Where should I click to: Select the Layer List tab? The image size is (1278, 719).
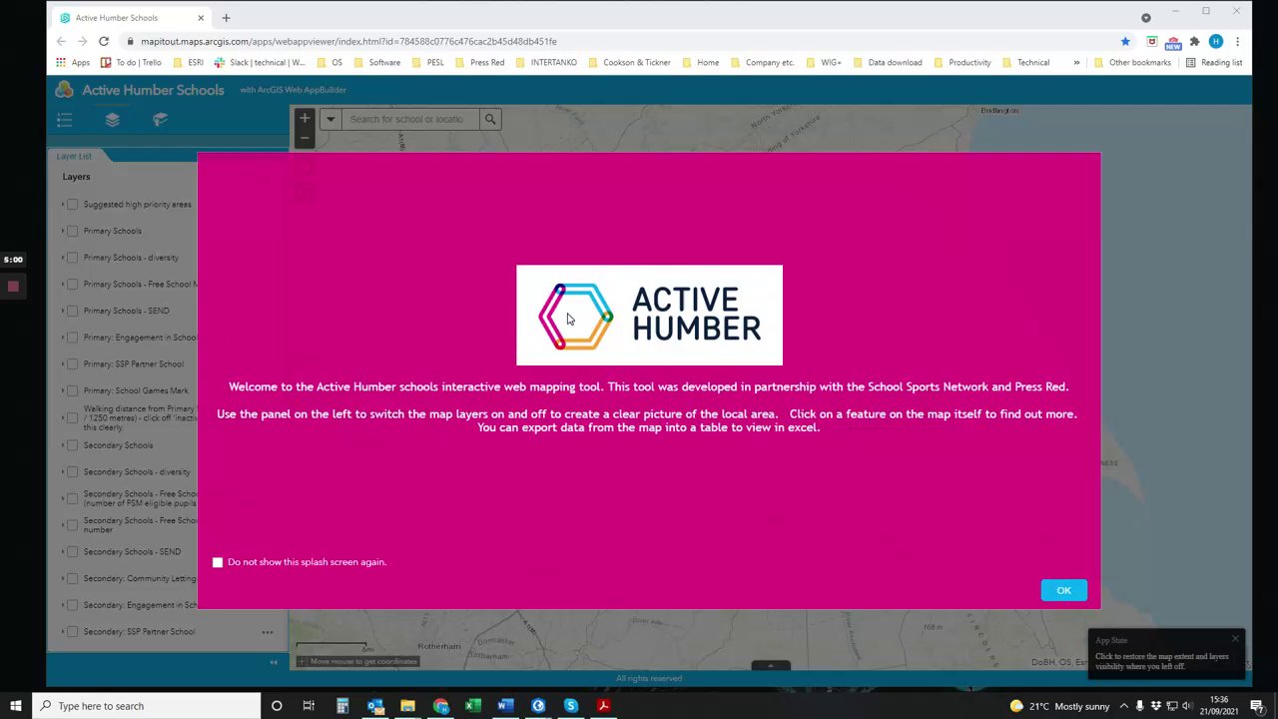[74, 156]
